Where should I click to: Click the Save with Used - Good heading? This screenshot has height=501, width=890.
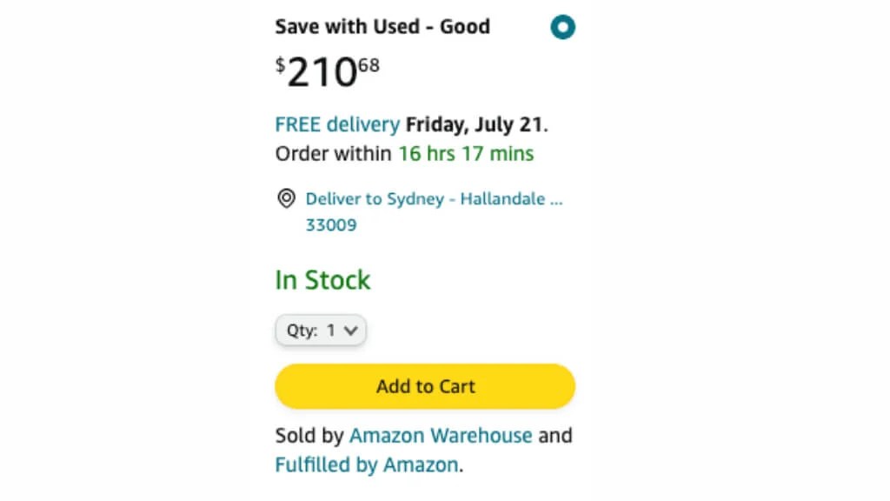(x=382, y=26)
